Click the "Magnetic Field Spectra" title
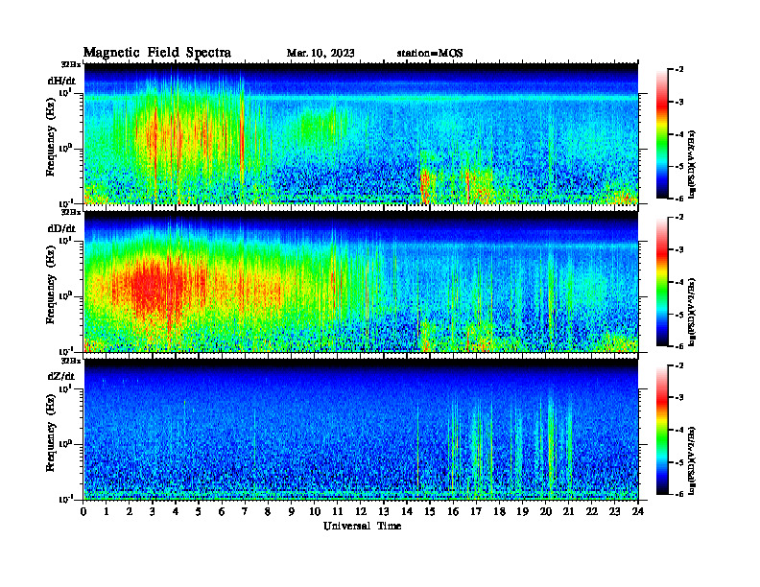The height and width of the screenshot is (587, 760). [157, 53]
